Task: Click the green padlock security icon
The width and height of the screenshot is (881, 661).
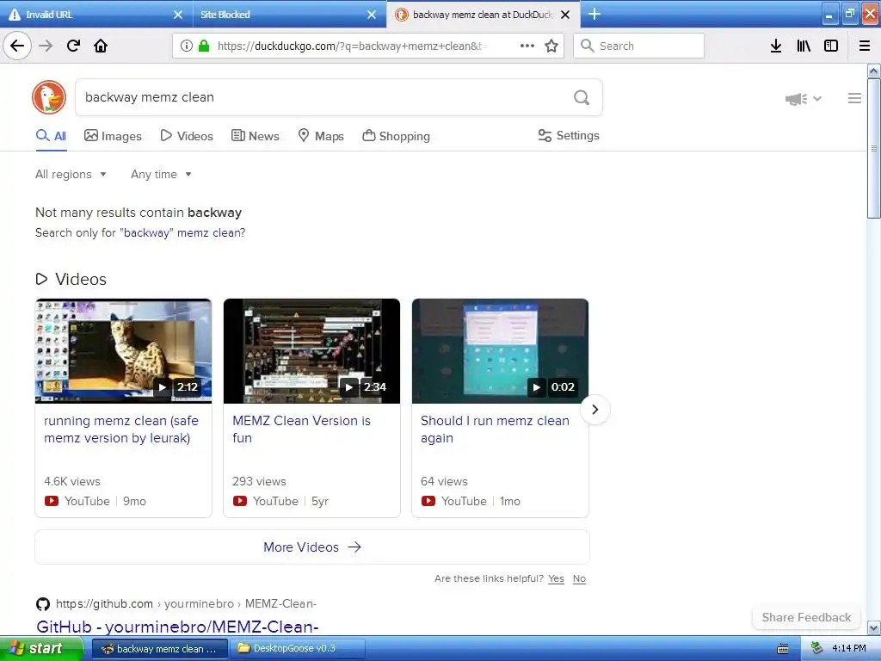Action: (204, 46)
